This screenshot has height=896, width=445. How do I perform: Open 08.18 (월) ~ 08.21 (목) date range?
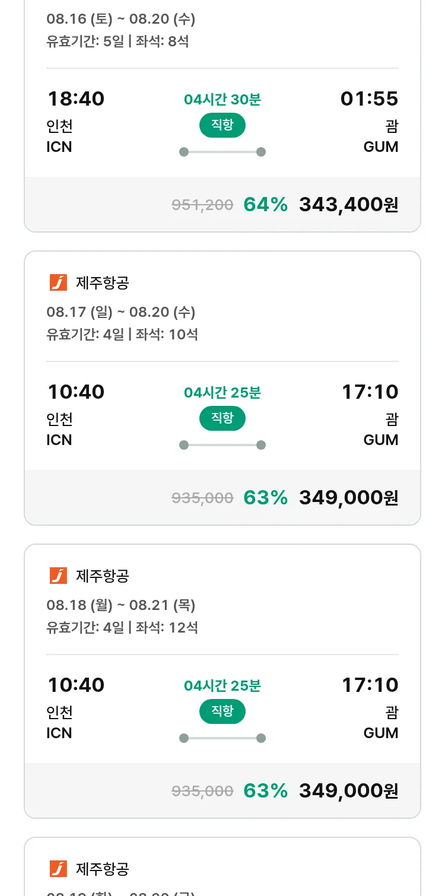121,605
